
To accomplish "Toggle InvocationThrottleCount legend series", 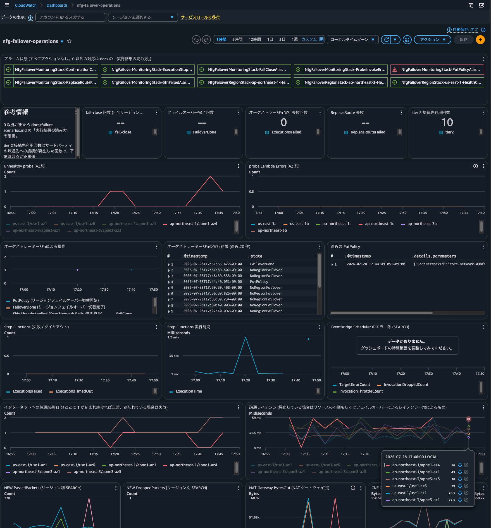I will pos(358,391).
